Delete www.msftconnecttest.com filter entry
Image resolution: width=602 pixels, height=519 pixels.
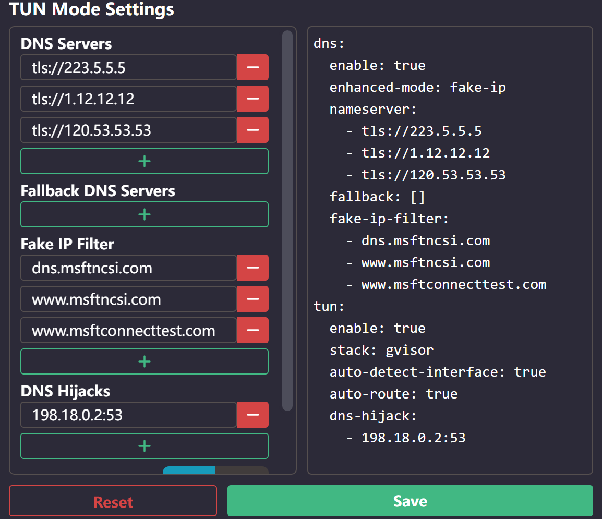click(x=252, y=330)
